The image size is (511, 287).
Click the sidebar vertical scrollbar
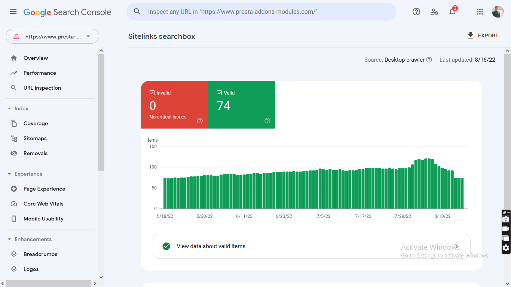point(101,112)
